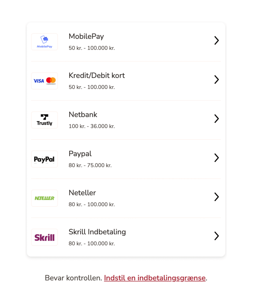Click the Paypal payment method title

tap(80, 154)
